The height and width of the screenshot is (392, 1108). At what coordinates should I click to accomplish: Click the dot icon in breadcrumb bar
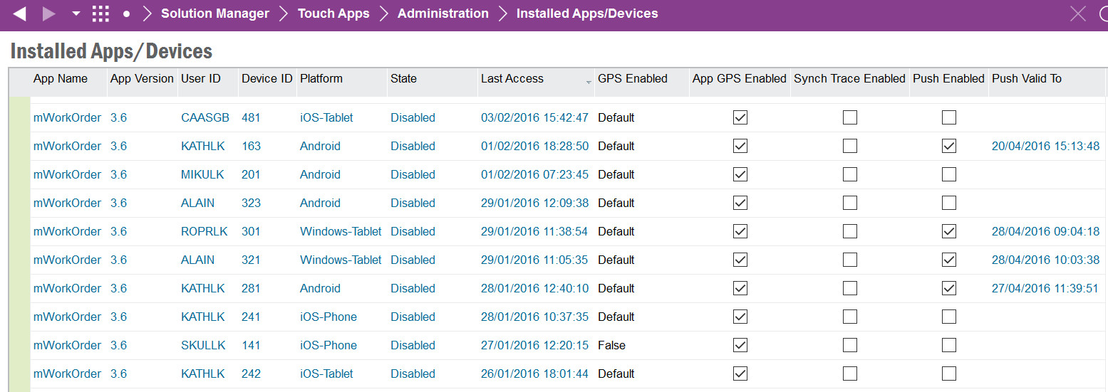pyautogui.click(x=126, y=14)
